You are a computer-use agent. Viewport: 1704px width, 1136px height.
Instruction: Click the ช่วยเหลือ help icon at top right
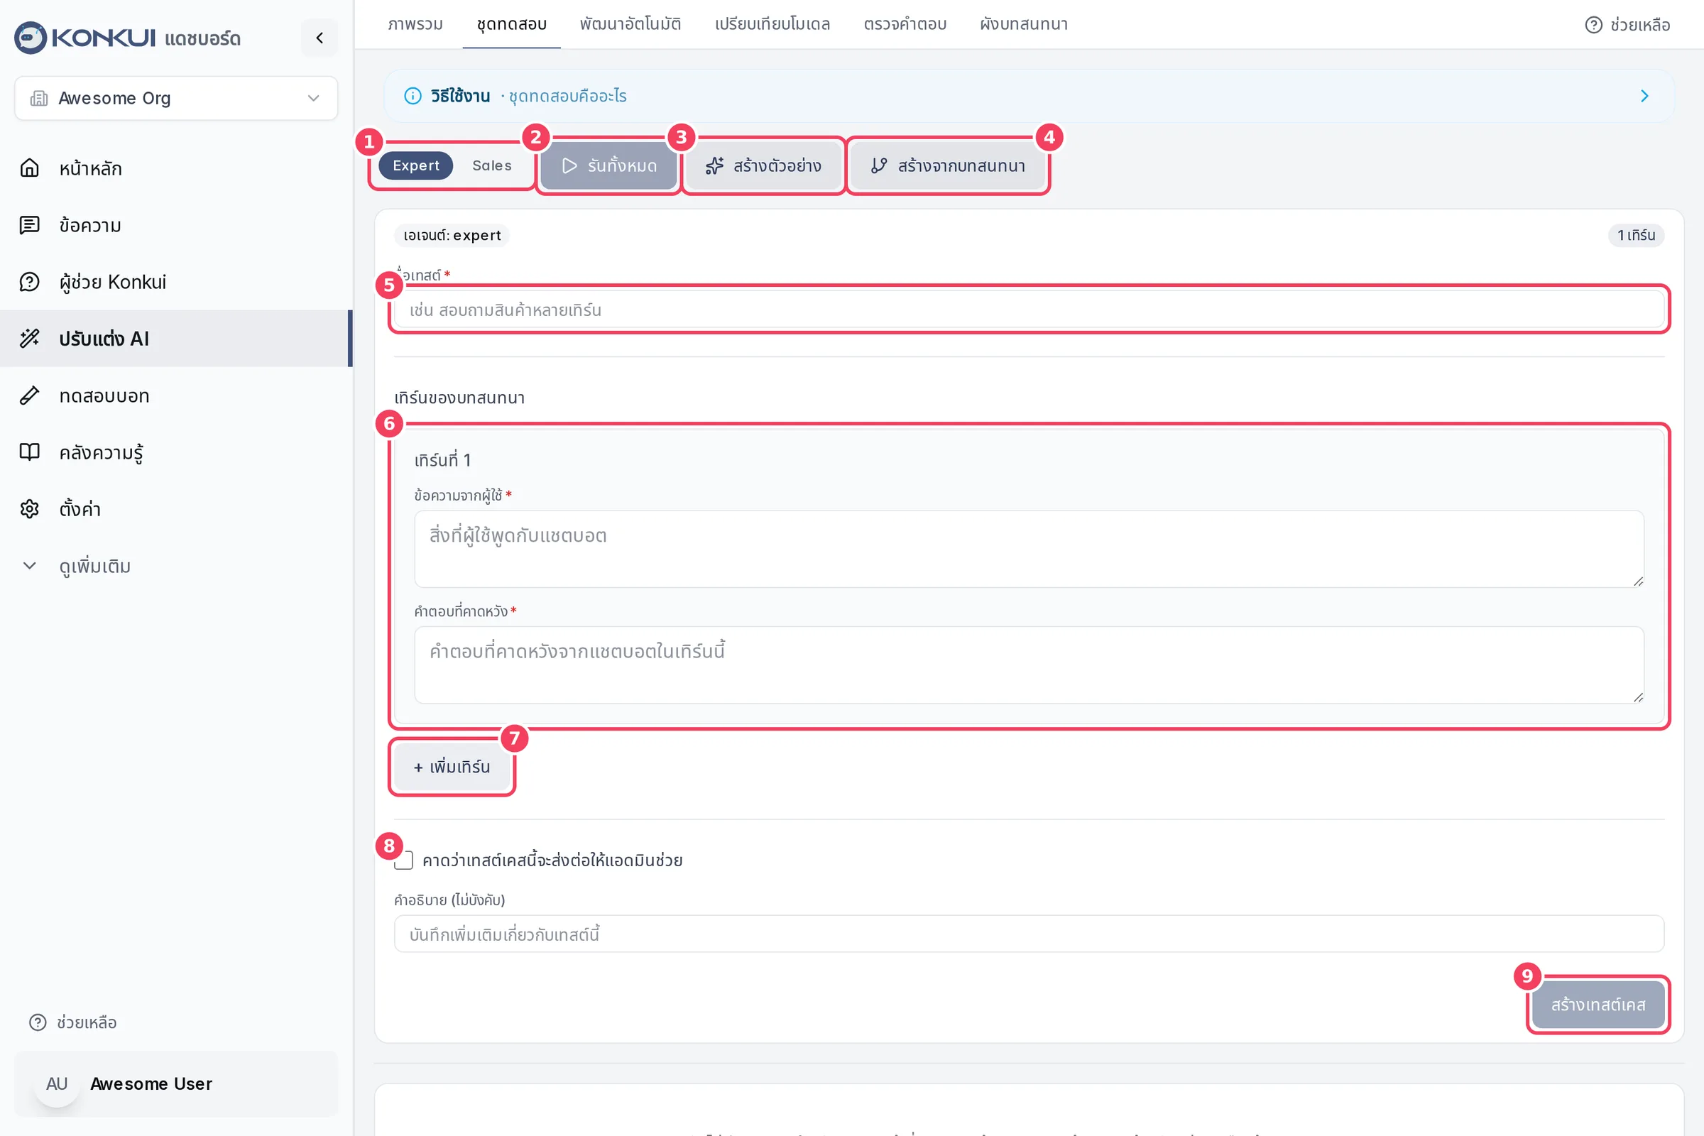click(1593, 25)
